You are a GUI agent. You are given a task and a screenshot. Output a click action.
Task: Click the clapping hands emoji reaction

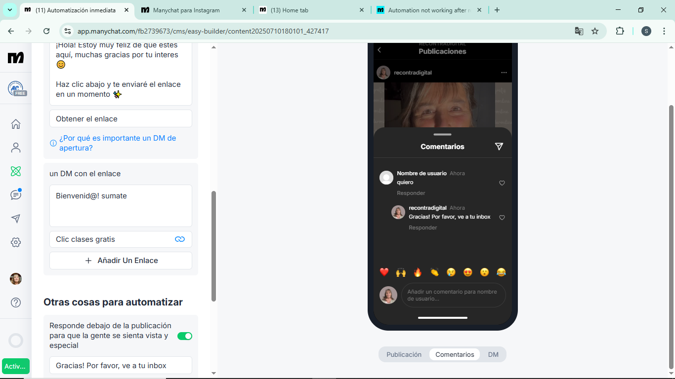point(434,272)
